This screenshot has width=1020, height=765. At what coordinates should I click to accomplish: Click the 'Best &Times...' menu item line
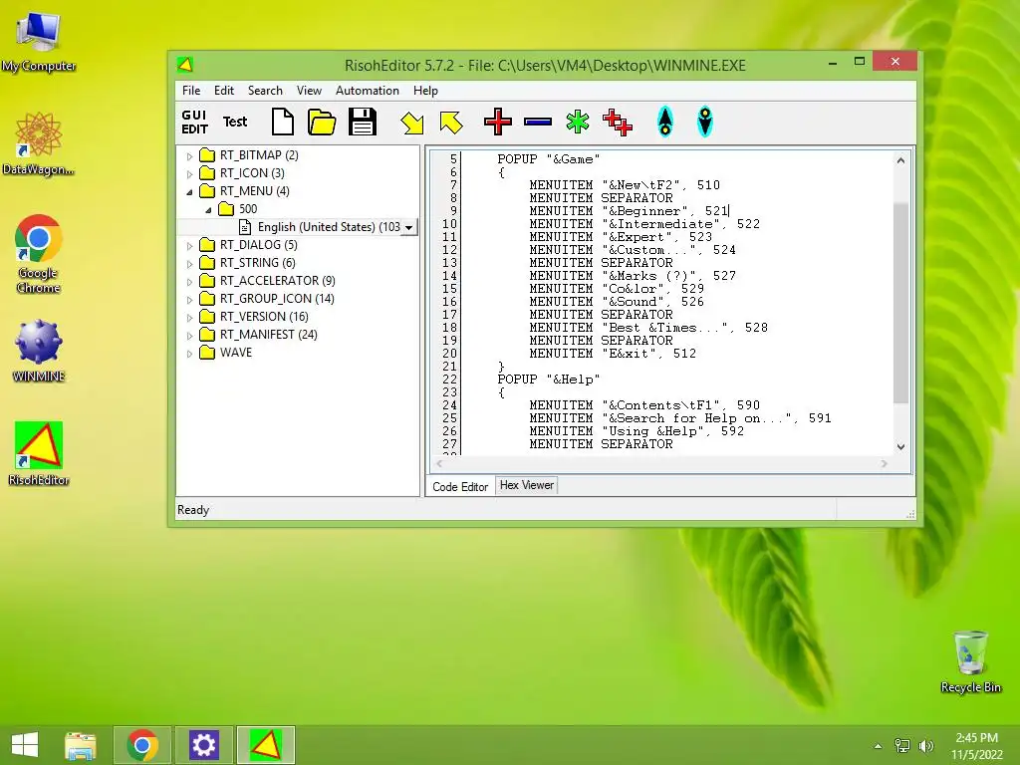point(647,327)
